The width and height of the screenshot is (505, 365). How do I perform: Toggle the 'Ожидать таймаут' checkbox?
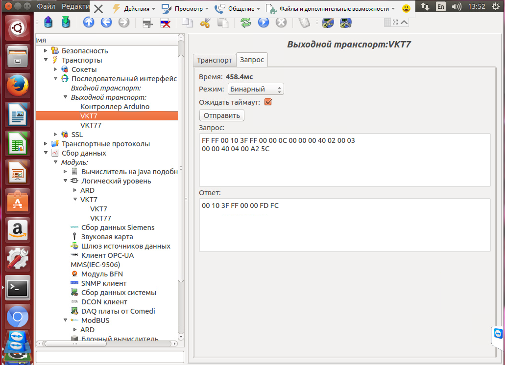tap(268, 102)
